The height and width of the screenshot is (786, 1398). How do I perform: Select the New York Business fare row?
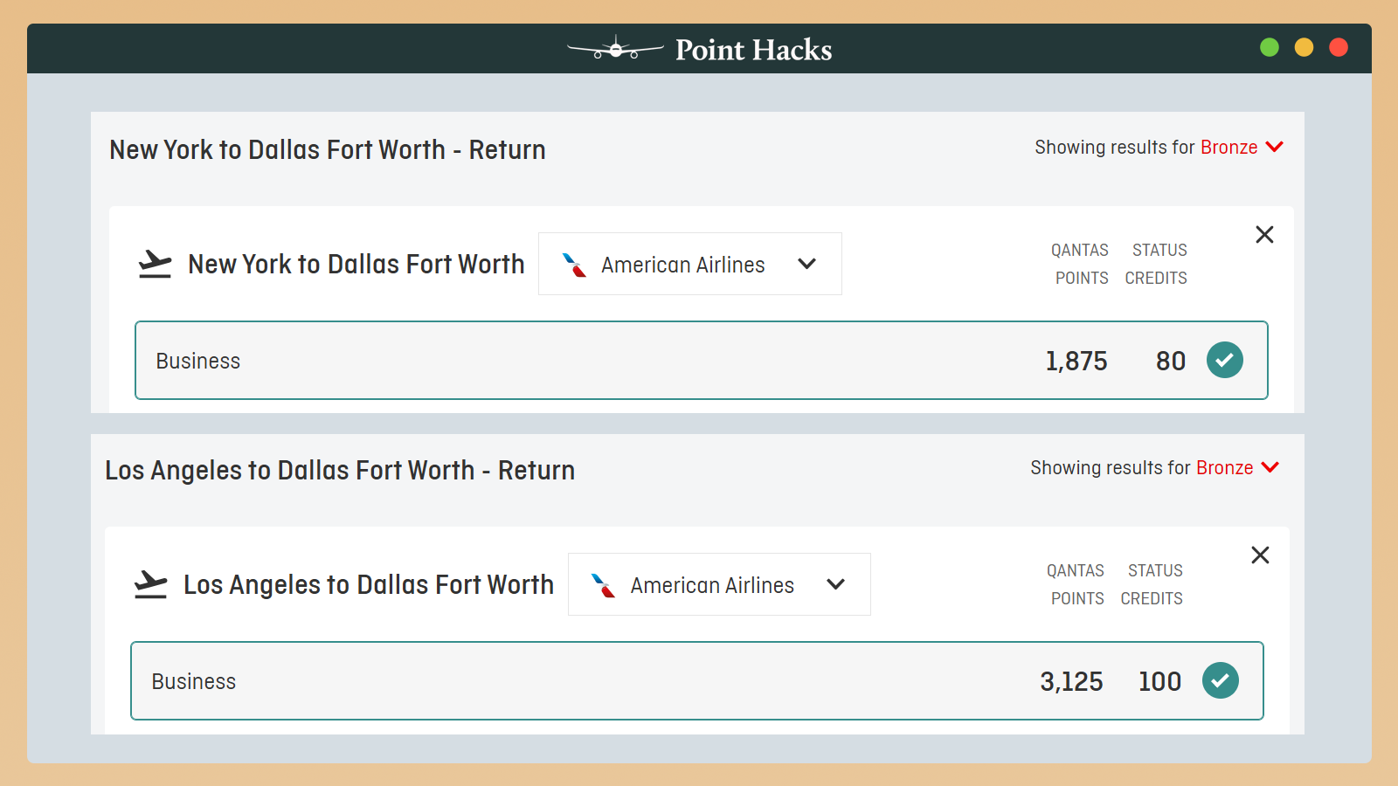point(612,361)
